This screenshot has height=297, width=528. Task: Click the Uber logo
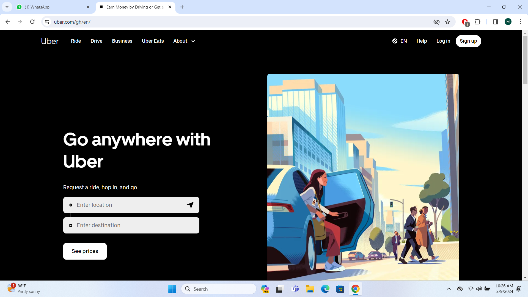point(50,41)
